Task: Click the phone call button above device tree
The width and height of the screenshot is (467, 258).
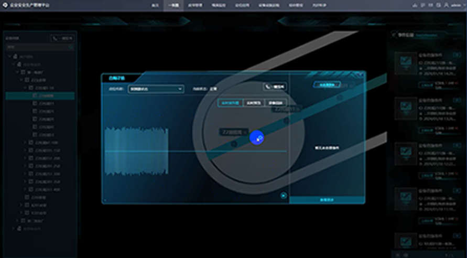Action: point(62,38)
